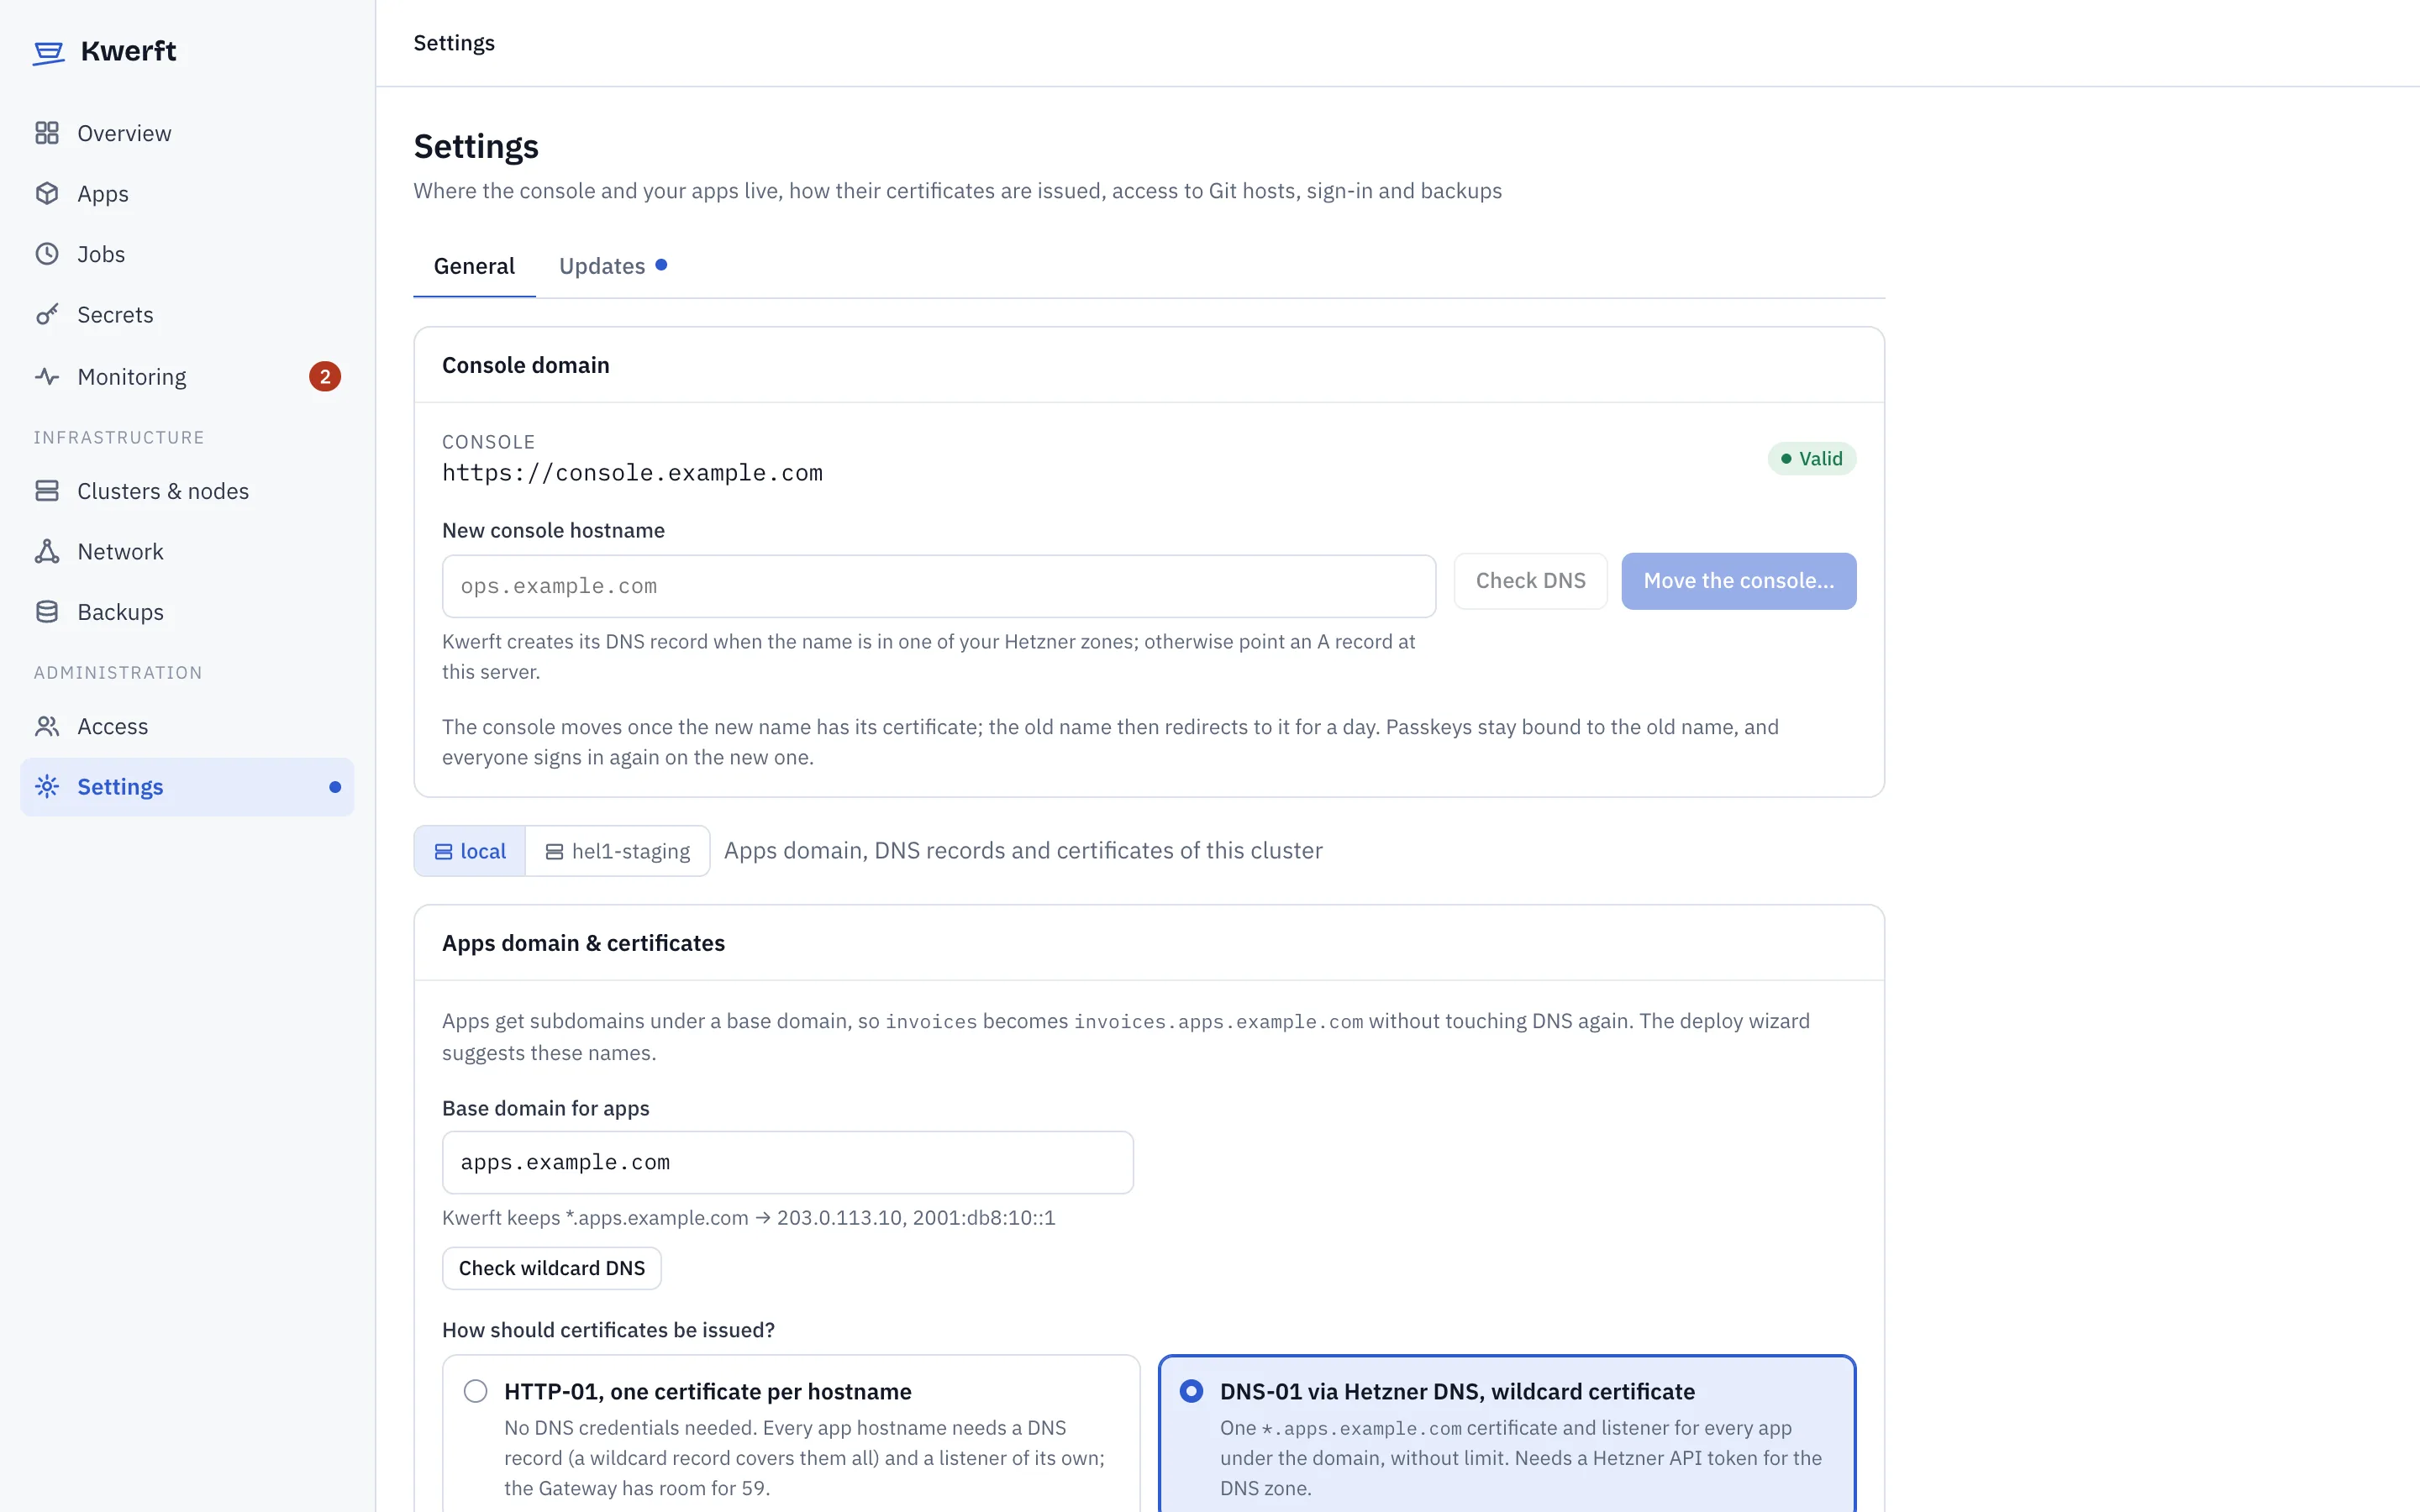Click the Settings gear icon in sidebar
Screen dimensions: 2420x1512
(47, 786)
